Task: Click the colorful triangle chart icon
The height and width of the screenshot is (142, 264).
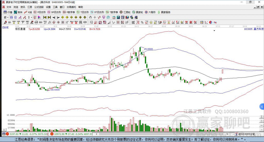Action: 39,17
